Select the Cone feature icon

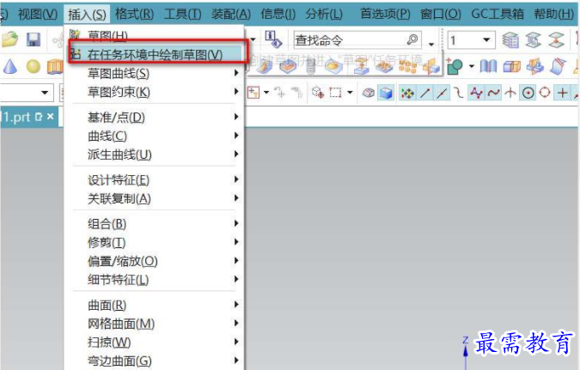pos(10,67)
